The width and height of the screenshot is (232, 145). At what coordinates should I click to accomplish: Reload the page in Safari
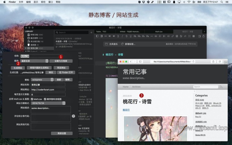click(x=193, y=62)
